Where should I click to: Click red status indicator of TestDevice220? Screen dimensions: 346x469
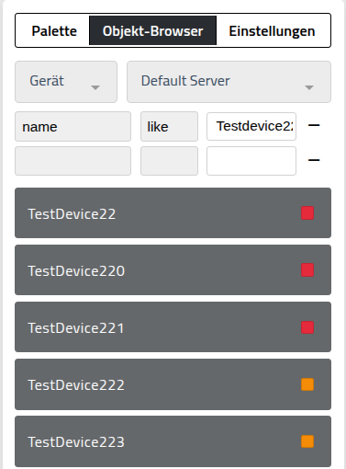coord(307,270)
